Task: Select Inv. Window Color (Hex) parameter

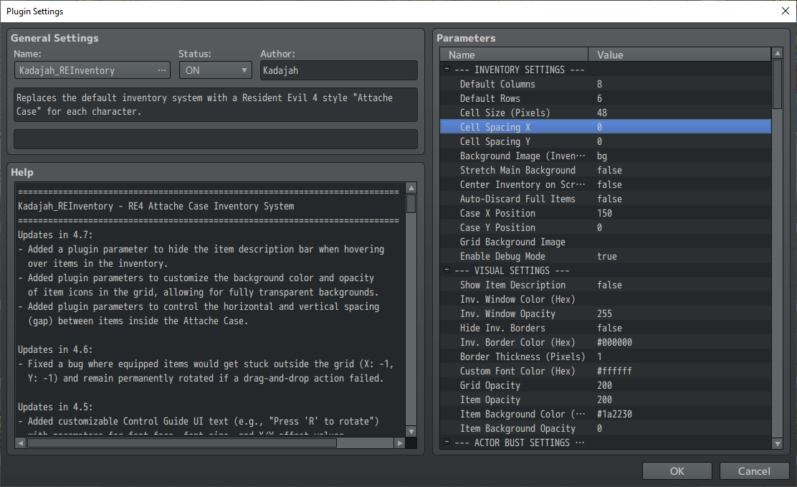Action: pyautogui.click(x=606, y=299)
